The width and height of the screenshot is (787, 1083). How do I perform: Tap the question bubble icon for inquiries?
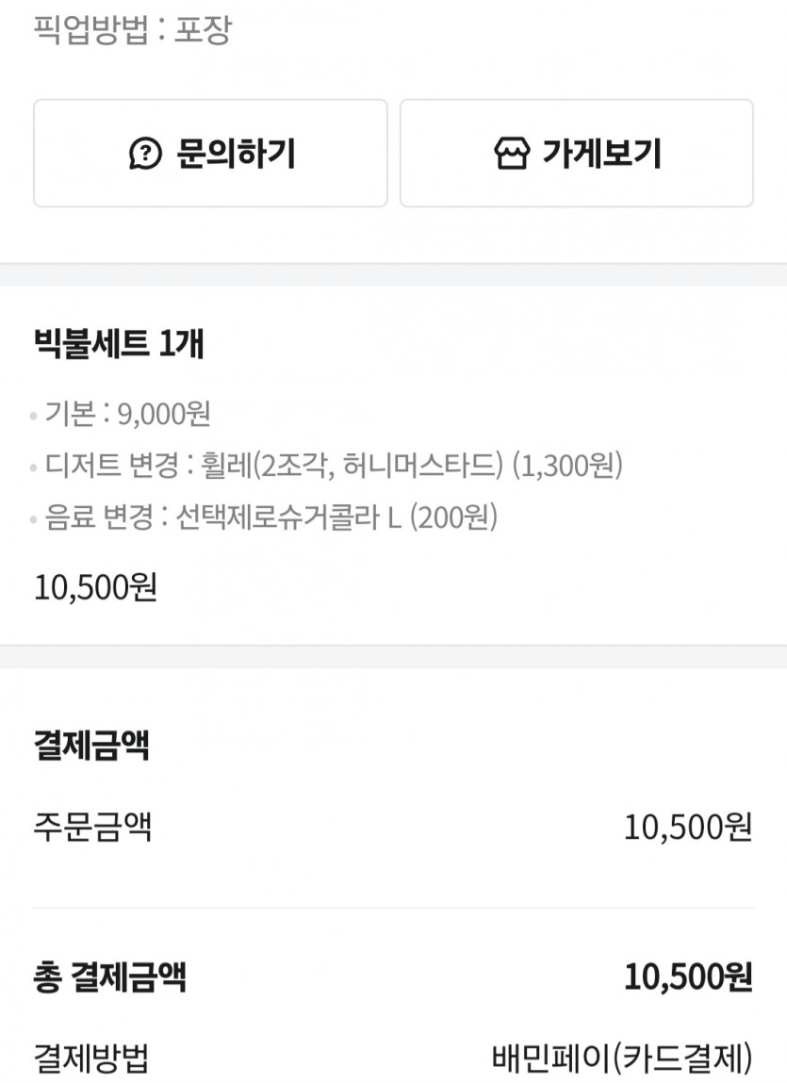point(145,154)
